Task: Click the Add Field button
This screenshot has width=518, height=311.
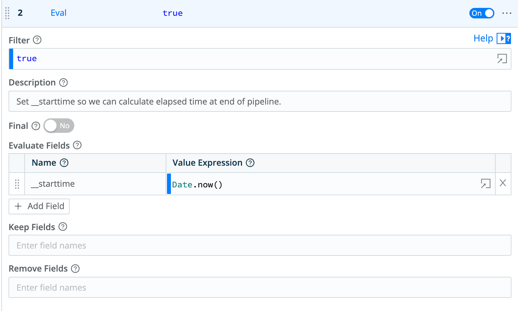Action: [39, 206]
